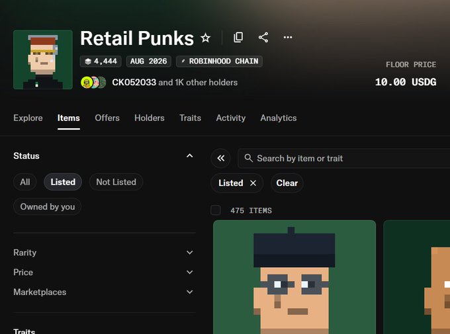The image size is (450, 334).
Task: Open the share icon for Retail Punks
Action: coord(263,37)
